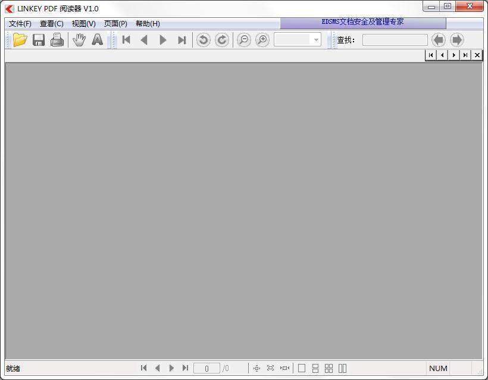
Task: Click the fit-to-width icon in status bar
Action: click(x=284, y=368)
